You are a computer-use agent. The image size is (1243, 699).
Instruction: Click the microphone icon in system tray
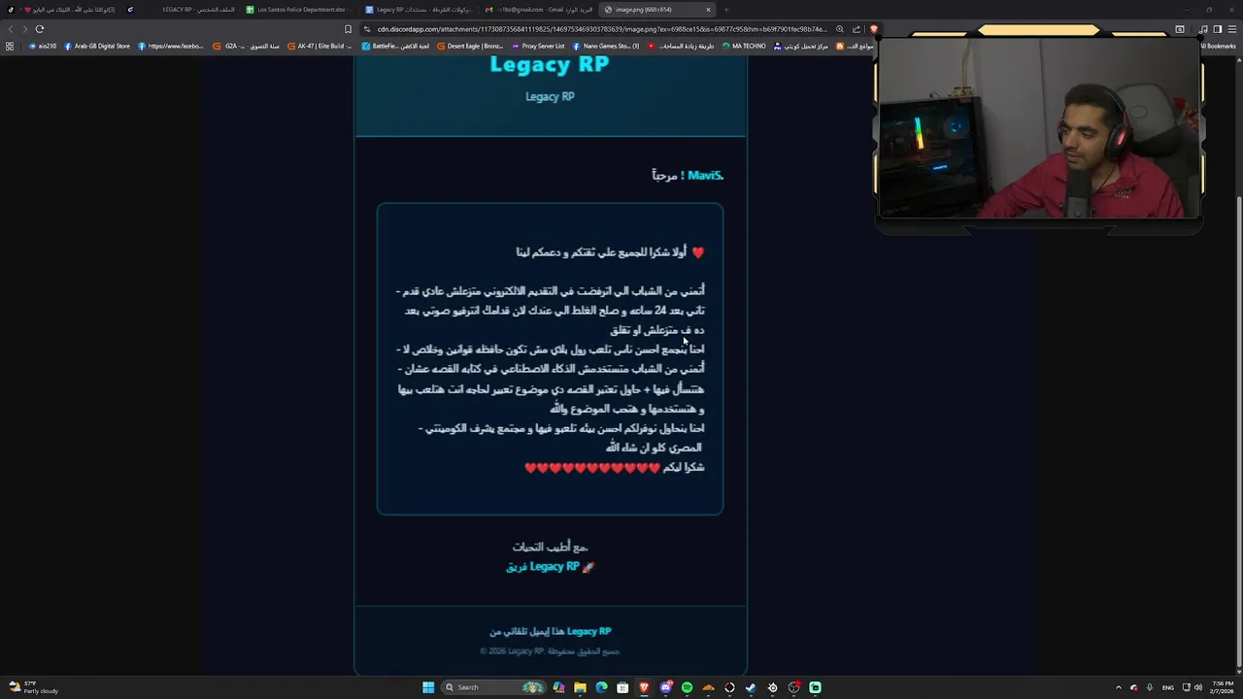[1150, 687]
